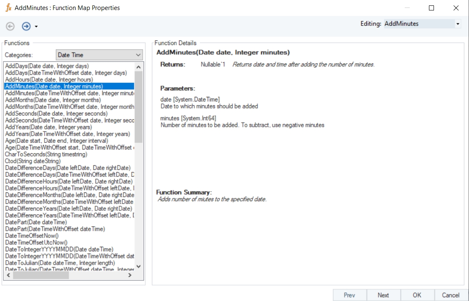Click the back navigation arrow icon
The height and width of the screenshot is (301, 469).
(x=10, y=26)
